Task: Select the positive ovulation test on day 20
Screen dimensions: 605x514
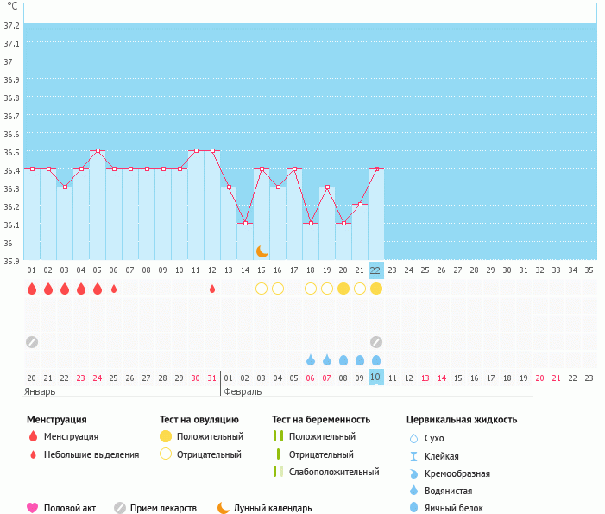Action: pyautogui.click(x=343, y=289)
